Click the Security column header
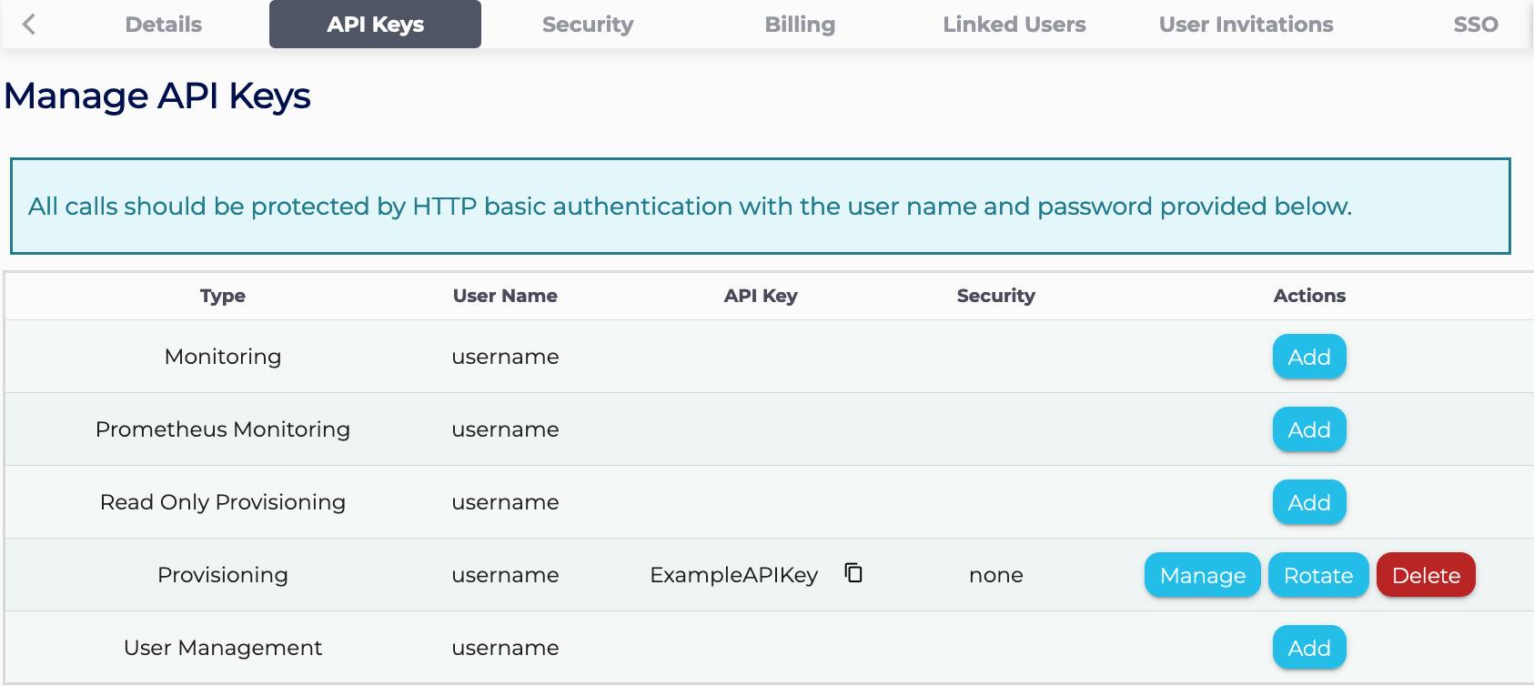 coord(995,296)
